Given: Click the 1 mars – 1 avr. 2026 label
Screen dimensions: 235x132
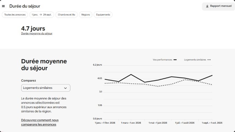Looking at the screenshot, I should pos(131,123).
